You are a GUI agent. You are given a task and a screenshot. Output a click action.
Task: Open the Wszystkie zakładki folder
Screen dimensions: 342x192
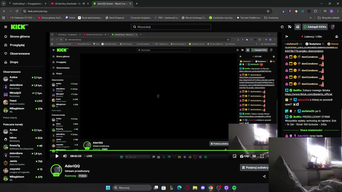pos(328,18)
